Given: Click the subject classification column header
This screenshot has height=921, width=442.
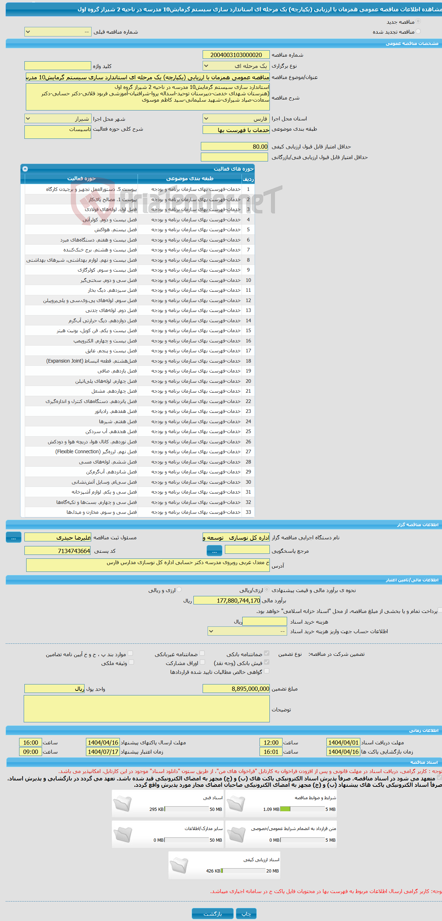Looking at the screenshot, I should 190,179.
